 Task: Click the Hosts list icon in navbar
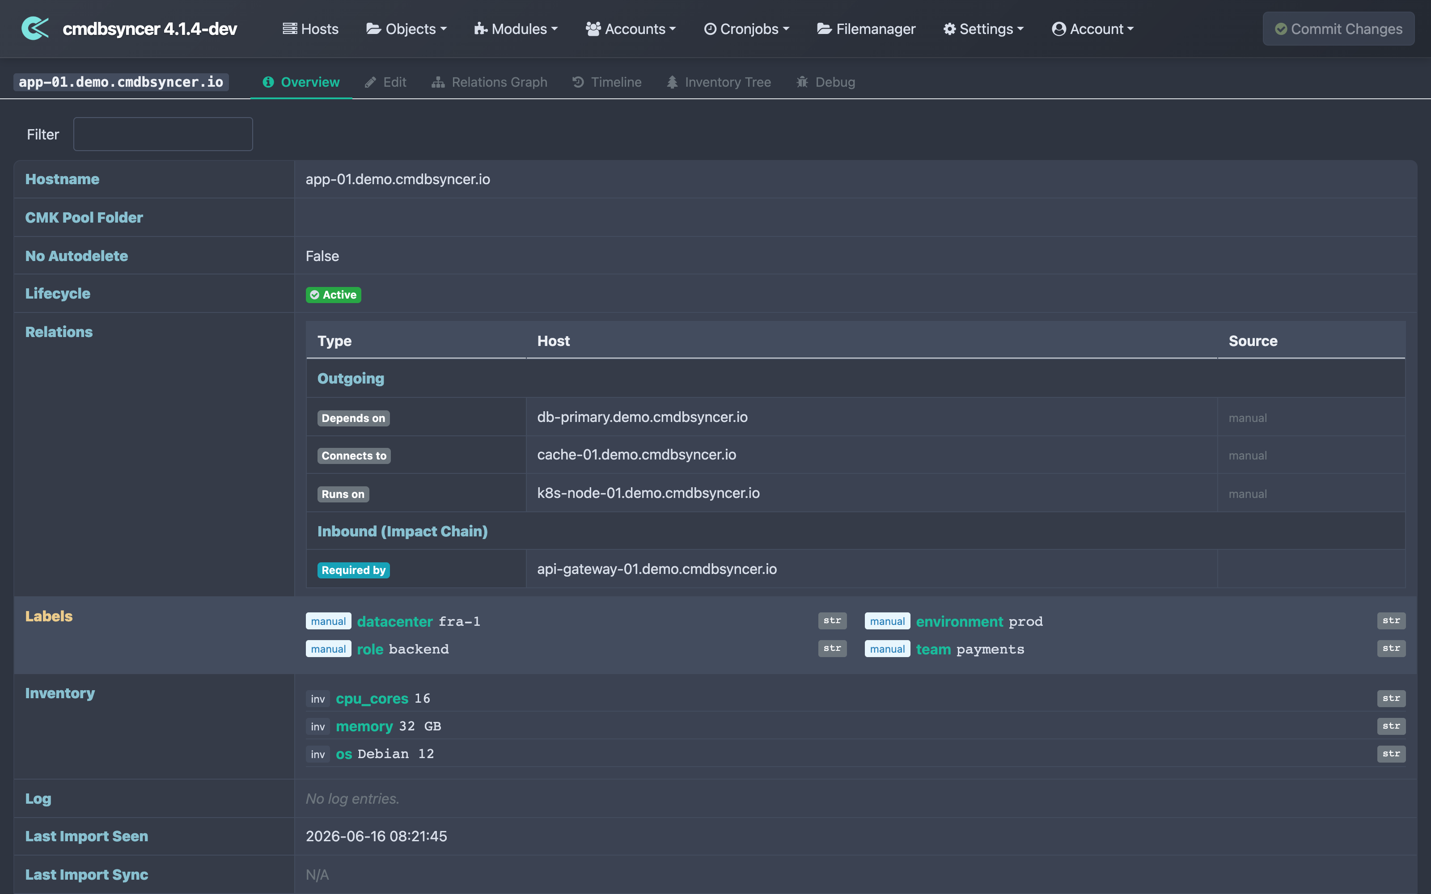point(290,28)
